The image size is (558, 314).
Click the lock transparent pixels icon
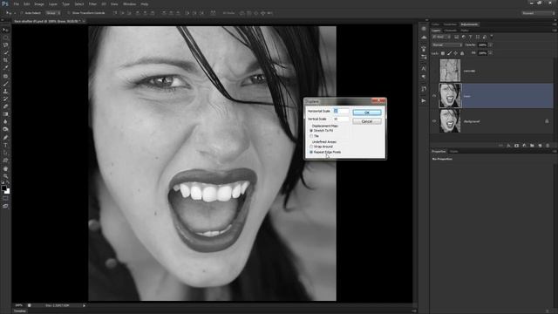point(443,53)
